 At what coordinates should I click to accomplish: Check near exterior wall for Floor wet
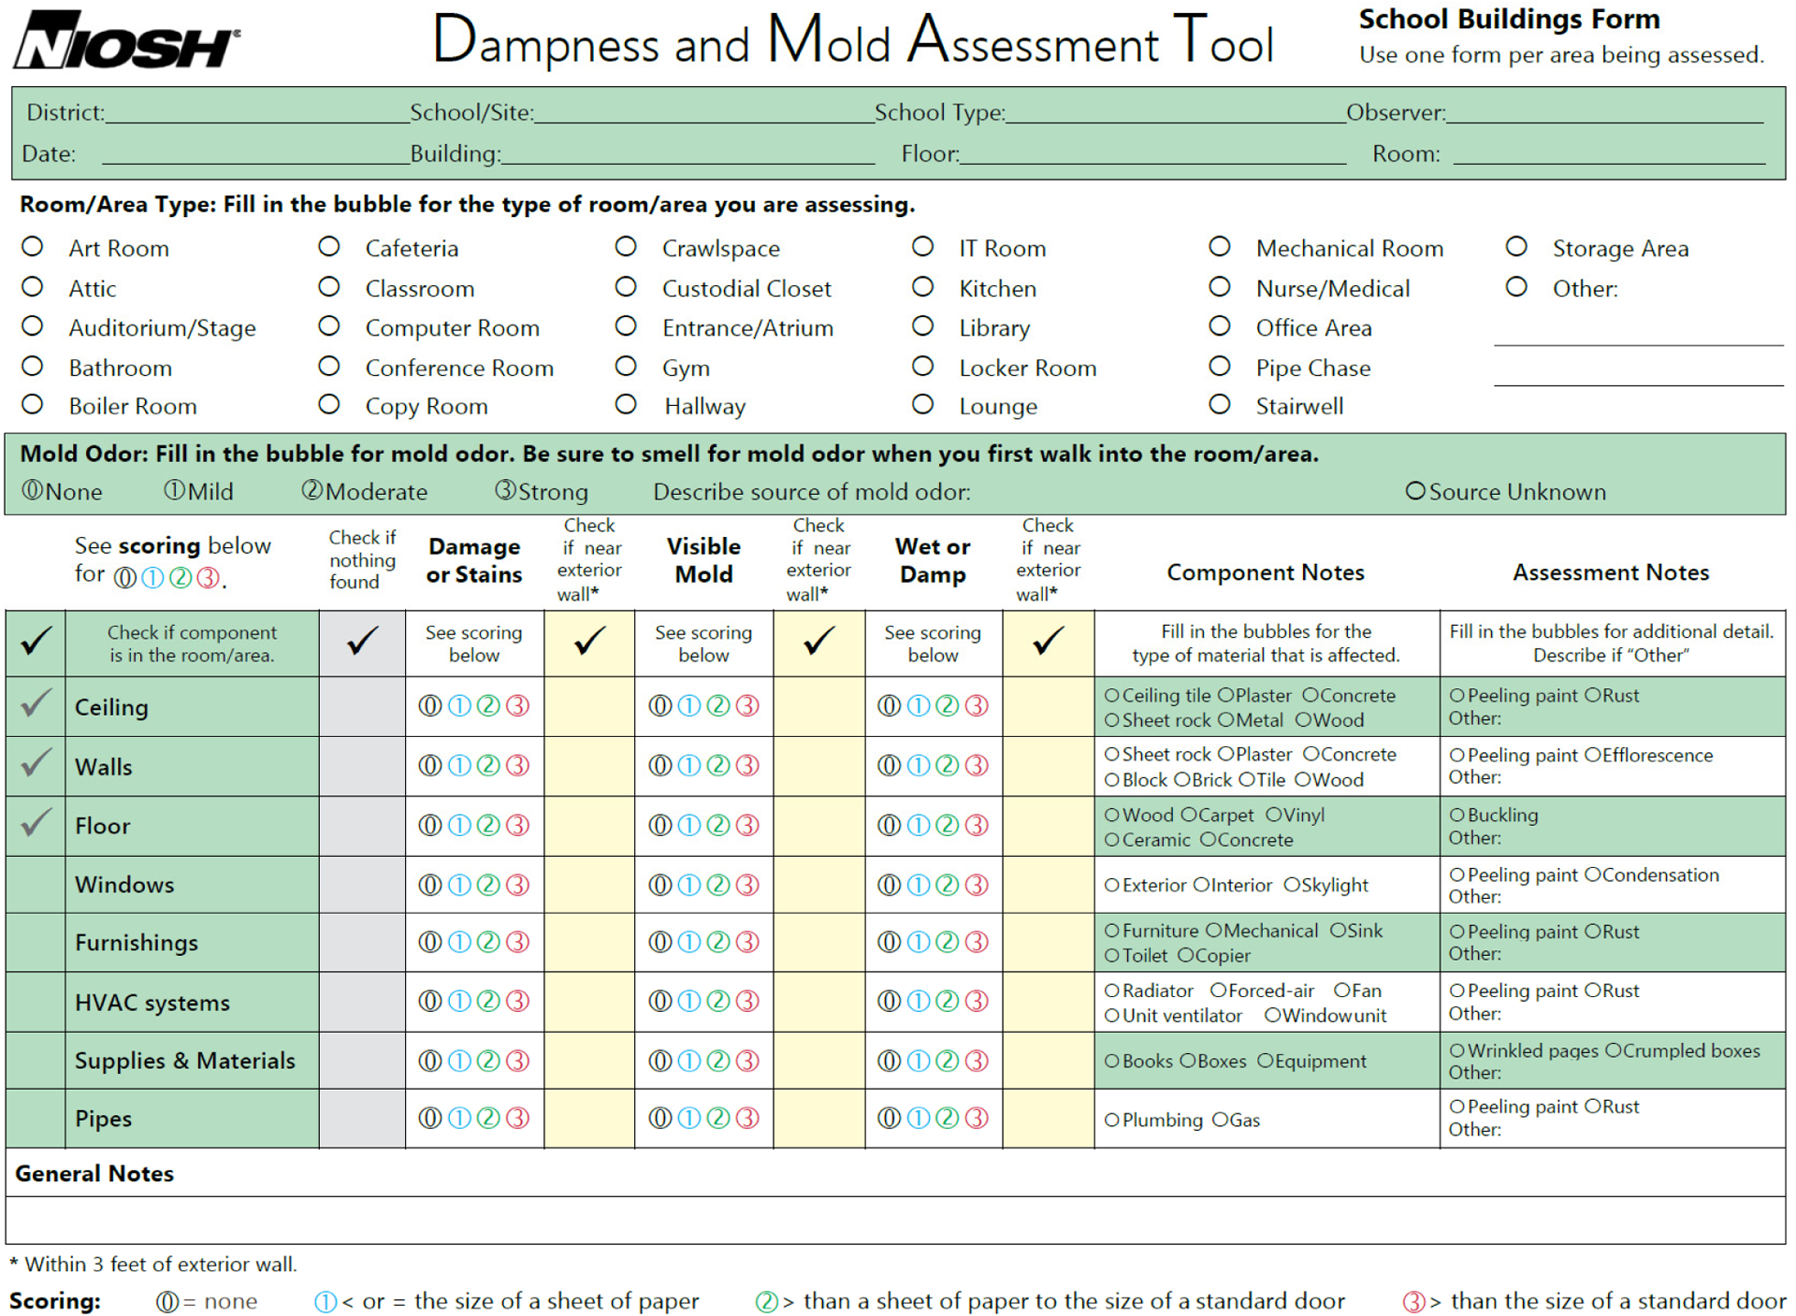click(x=1049, y=825)
